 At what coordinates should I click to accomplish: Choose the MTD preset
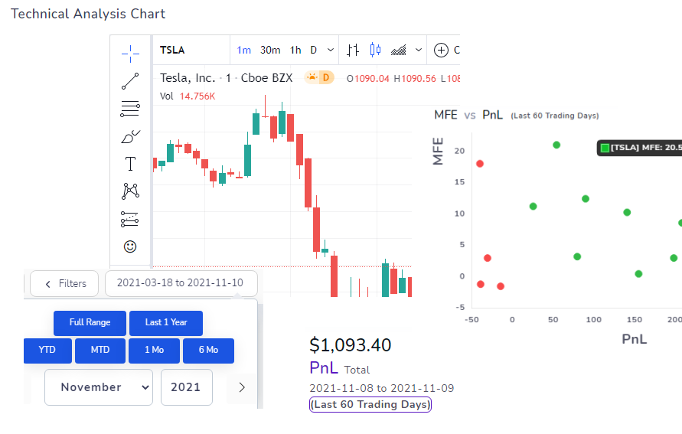click(x=100, y=351)
